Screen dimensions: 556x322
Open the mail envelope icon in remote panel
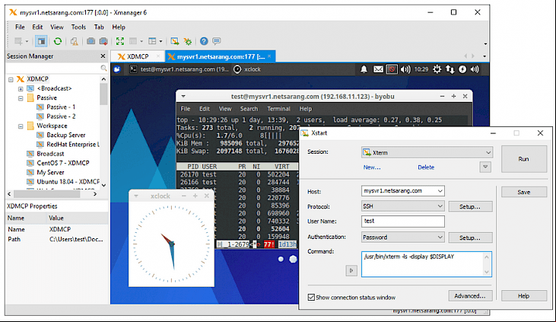(378, 69)
